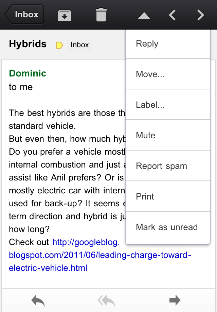Click the yellow importance marker icon

click(x=59, y=45)
